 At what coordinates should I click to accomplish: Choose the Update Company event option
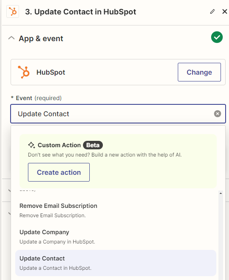click(116, 237)
